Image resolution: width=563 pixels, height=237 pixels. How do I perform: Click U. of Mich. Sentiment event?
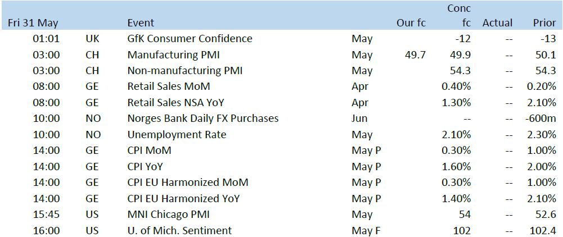click(179, 231)
